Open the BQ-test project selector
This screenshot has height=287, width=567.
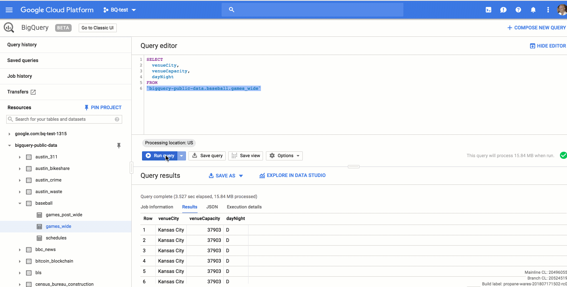120,10
